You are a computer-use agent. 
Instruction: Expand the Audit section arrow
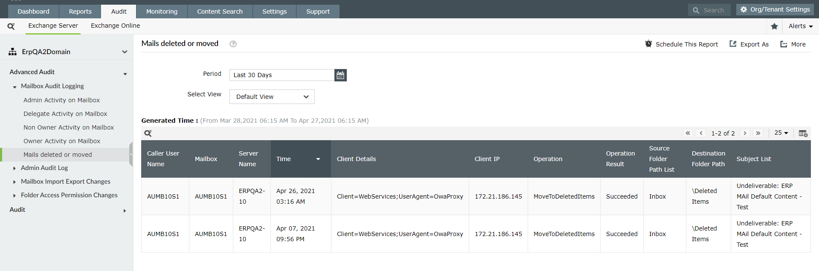pos(125,210)
